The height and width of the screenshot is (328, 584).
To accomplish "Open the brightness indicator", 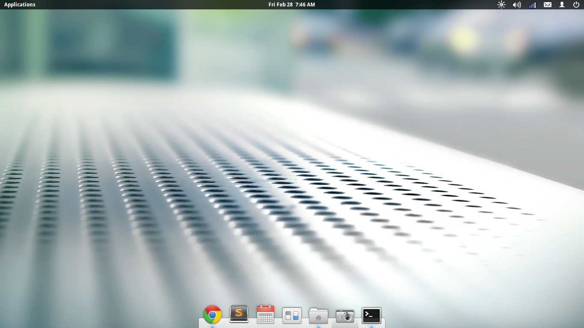I will [x=501, y=5].
